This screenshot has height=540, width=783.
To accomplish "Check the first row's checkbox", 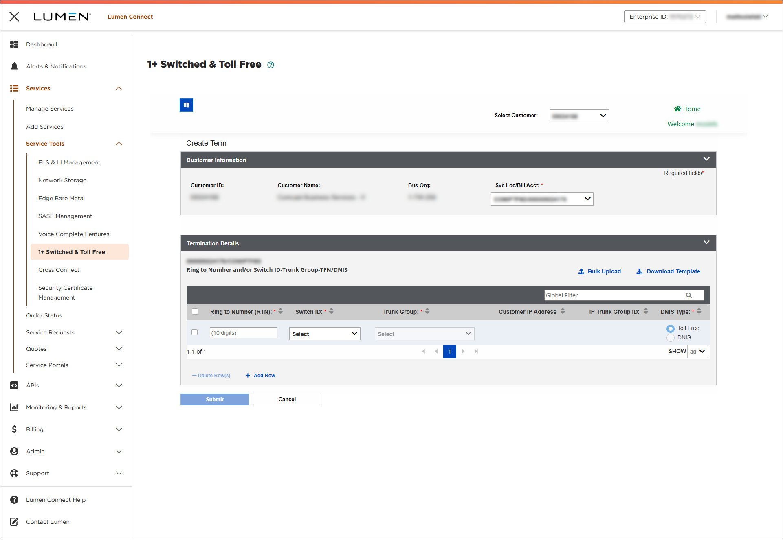I will point(195,332).
